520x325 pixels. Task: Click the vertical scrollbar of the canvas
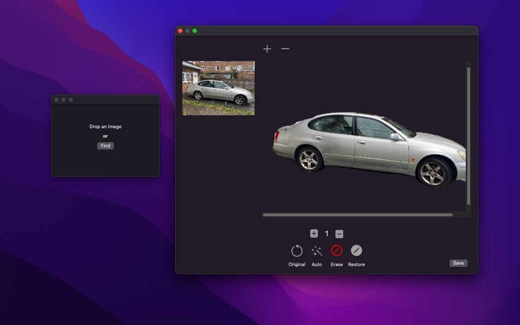(x=469, y=136)
